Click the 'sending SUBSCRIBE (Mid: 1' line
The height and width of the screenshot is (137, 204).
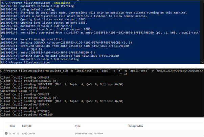pyautogui.click(x=62, y=84)
